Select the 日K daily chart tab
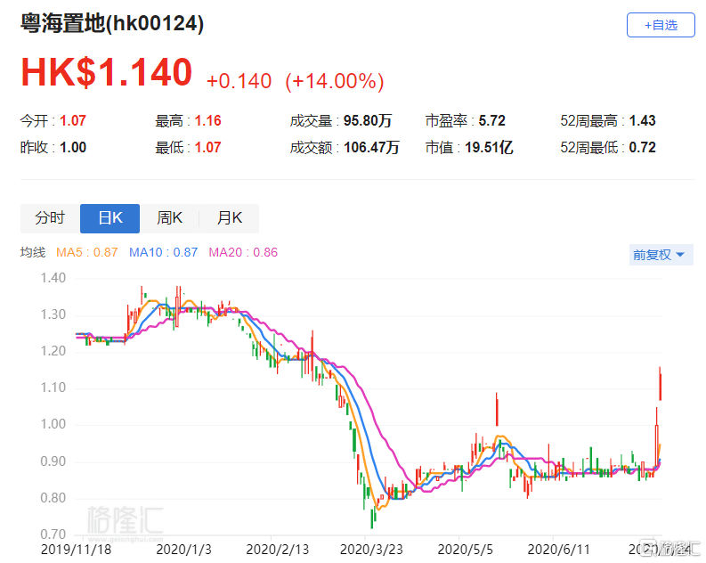This screenshot has width=706, height=563. (x=110, y=218)
